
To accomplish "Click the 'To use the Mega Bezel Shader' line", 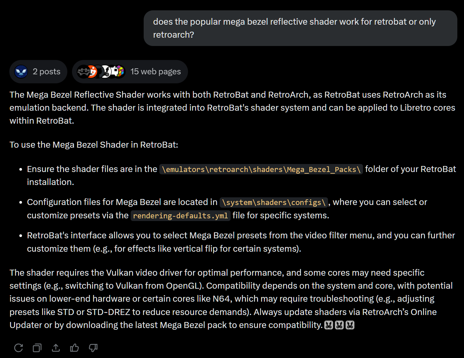I will (x=94, y=145).
